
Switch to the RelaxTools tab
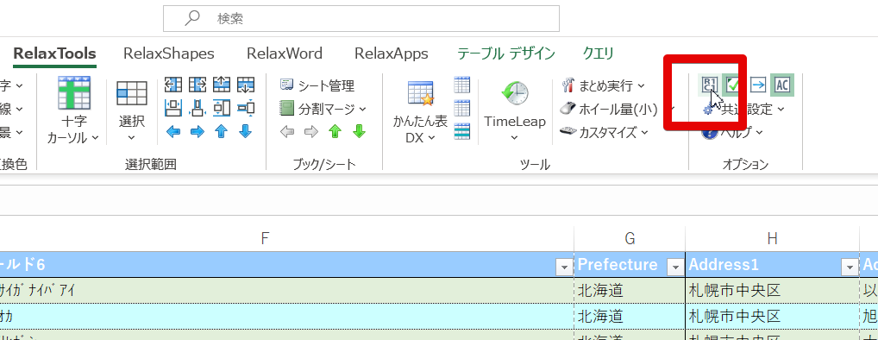click(x=54, y=54)
